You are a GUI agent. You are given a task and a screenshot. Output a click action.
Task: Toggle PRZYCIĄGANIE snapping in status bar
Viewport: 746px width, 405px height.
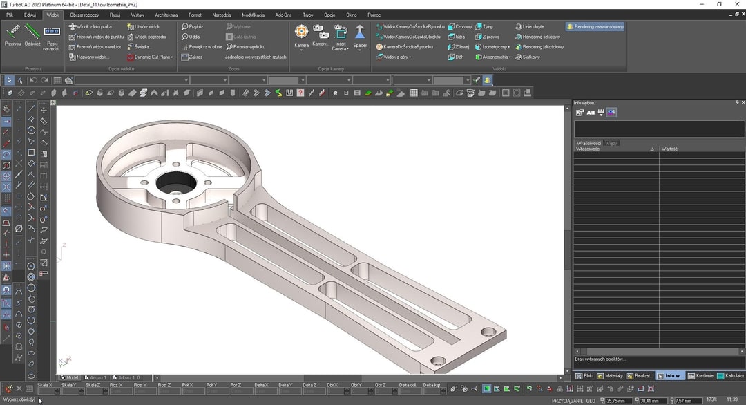(x=568, y=399)
